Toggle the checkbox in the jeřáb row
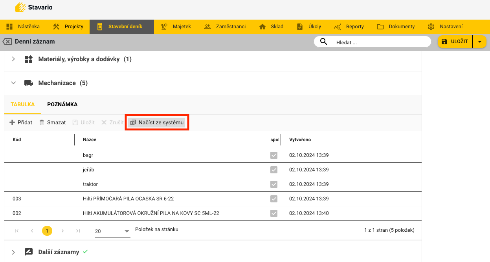490x262 pixels. [274, 170]
